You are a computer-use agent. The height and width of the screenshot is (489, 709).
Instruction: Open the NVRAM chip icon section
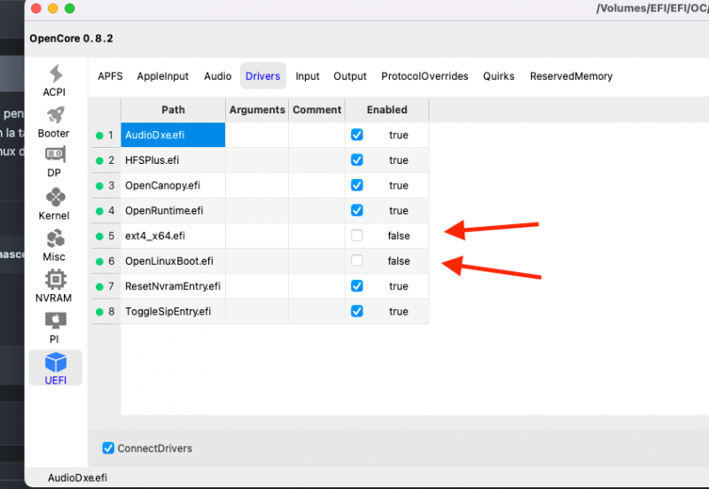click(55, 280)
